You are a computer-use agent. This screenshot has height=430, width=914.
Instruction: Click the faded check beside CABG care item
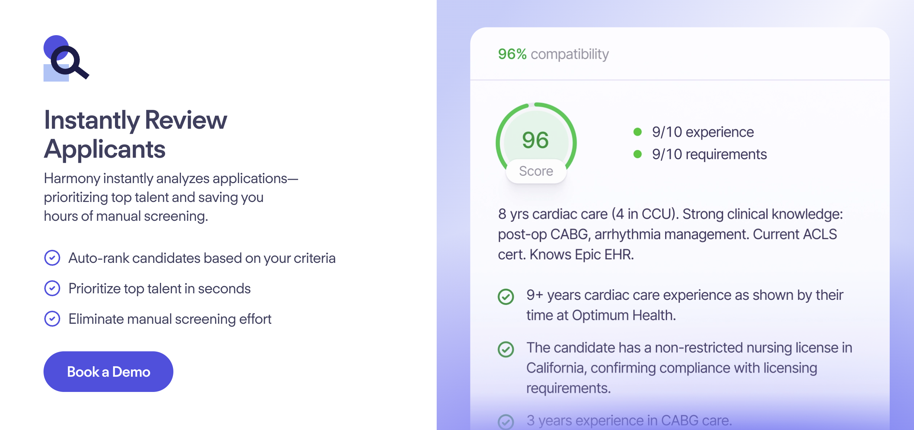[x=506, y=422]
